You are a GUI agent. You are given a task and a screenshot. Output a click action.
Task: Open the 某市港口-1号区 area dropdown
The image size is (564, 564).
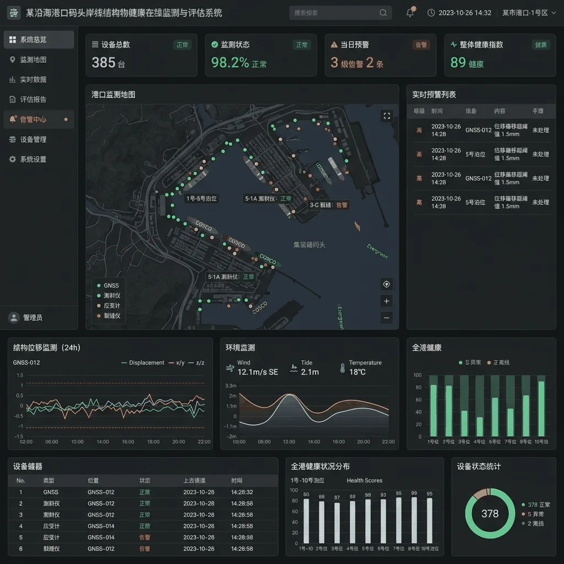pyautogui.click(x=529, y=13)
